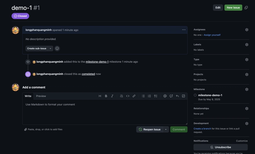Select the Write tab
Screen dimensions: 255x154
[28, 96]
